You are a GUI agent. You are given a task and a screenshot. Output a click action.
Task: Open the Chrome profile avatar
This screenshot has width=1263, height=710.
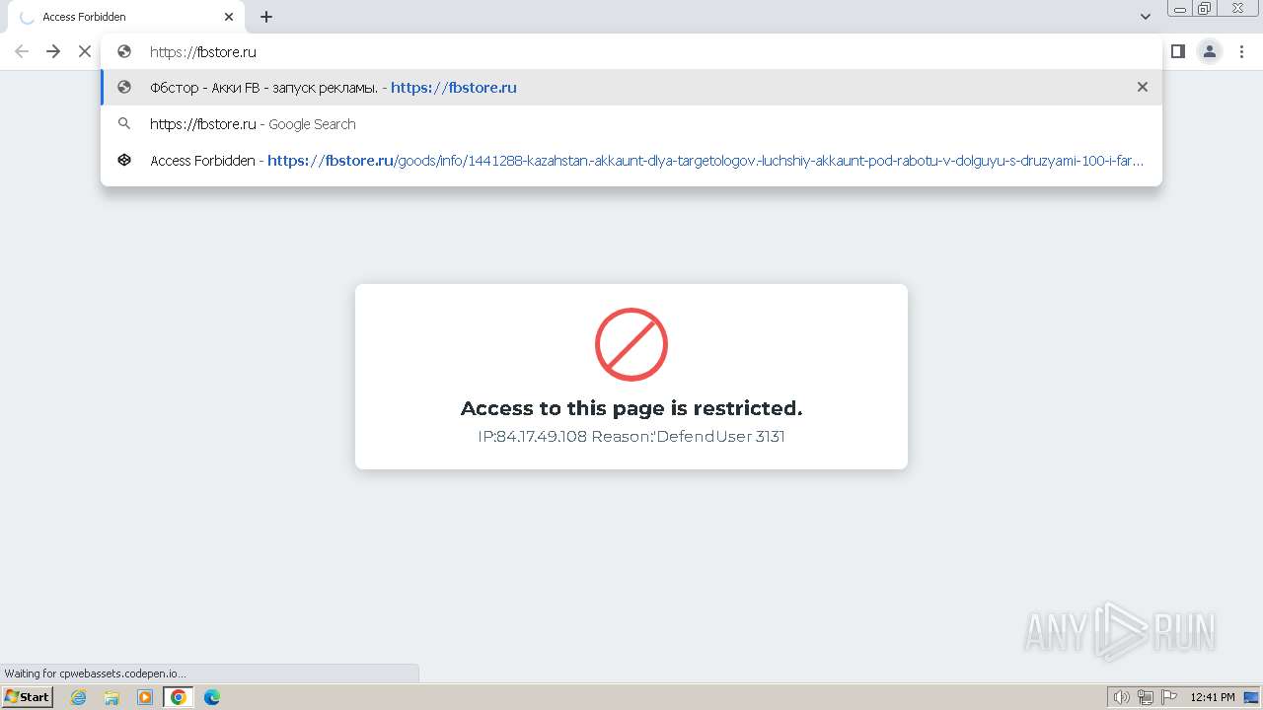pyautogui.click(x=1210, y=51)
